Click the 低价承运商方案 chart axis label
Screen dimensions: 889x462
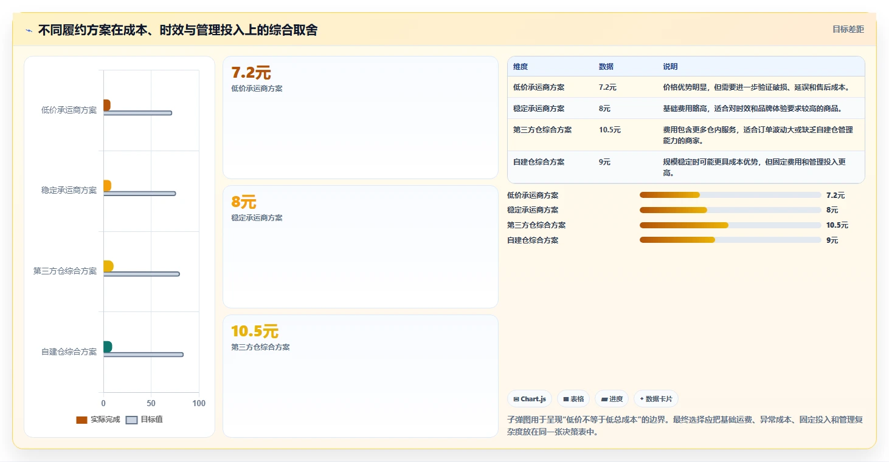click(x=69, y=110)
